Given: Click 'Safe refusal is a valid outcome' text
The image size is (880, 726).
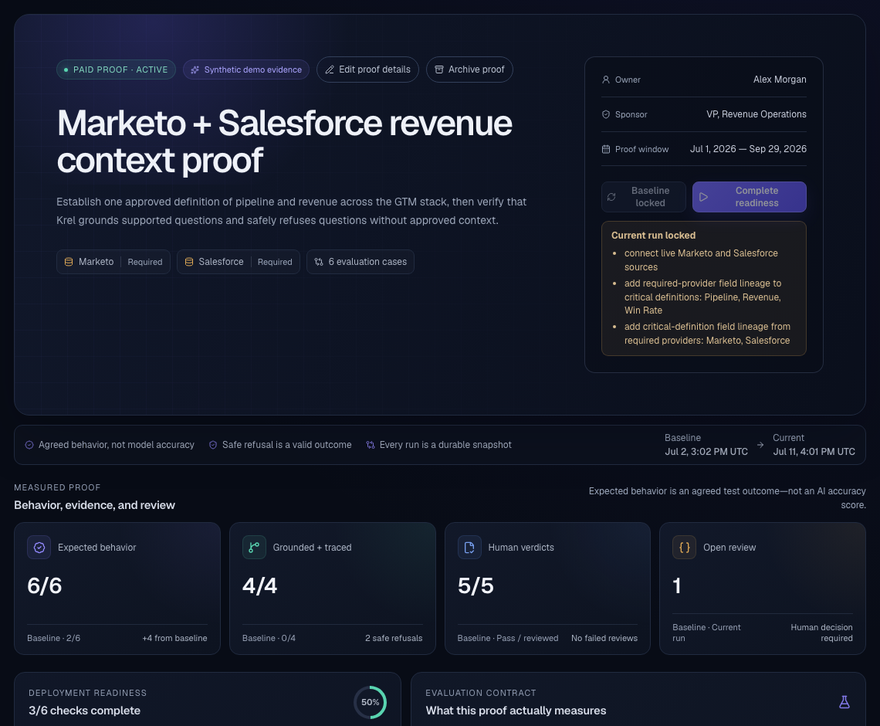Looking at the screenshot, I should [x=287, y=446].
